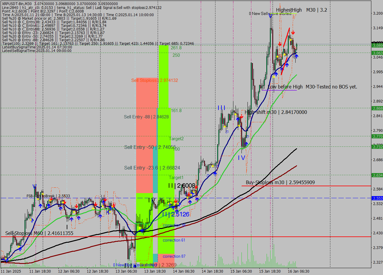
Task: Select the 'I I | 2.6008' wave label
Action: pos(182,186)
